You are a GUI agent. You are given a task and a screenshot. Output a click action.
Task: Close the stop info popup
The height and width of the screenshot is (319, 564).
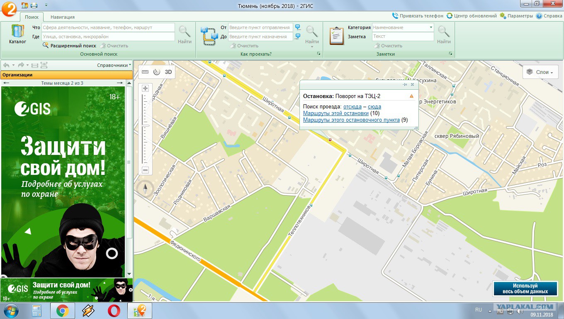coord(412,84)
